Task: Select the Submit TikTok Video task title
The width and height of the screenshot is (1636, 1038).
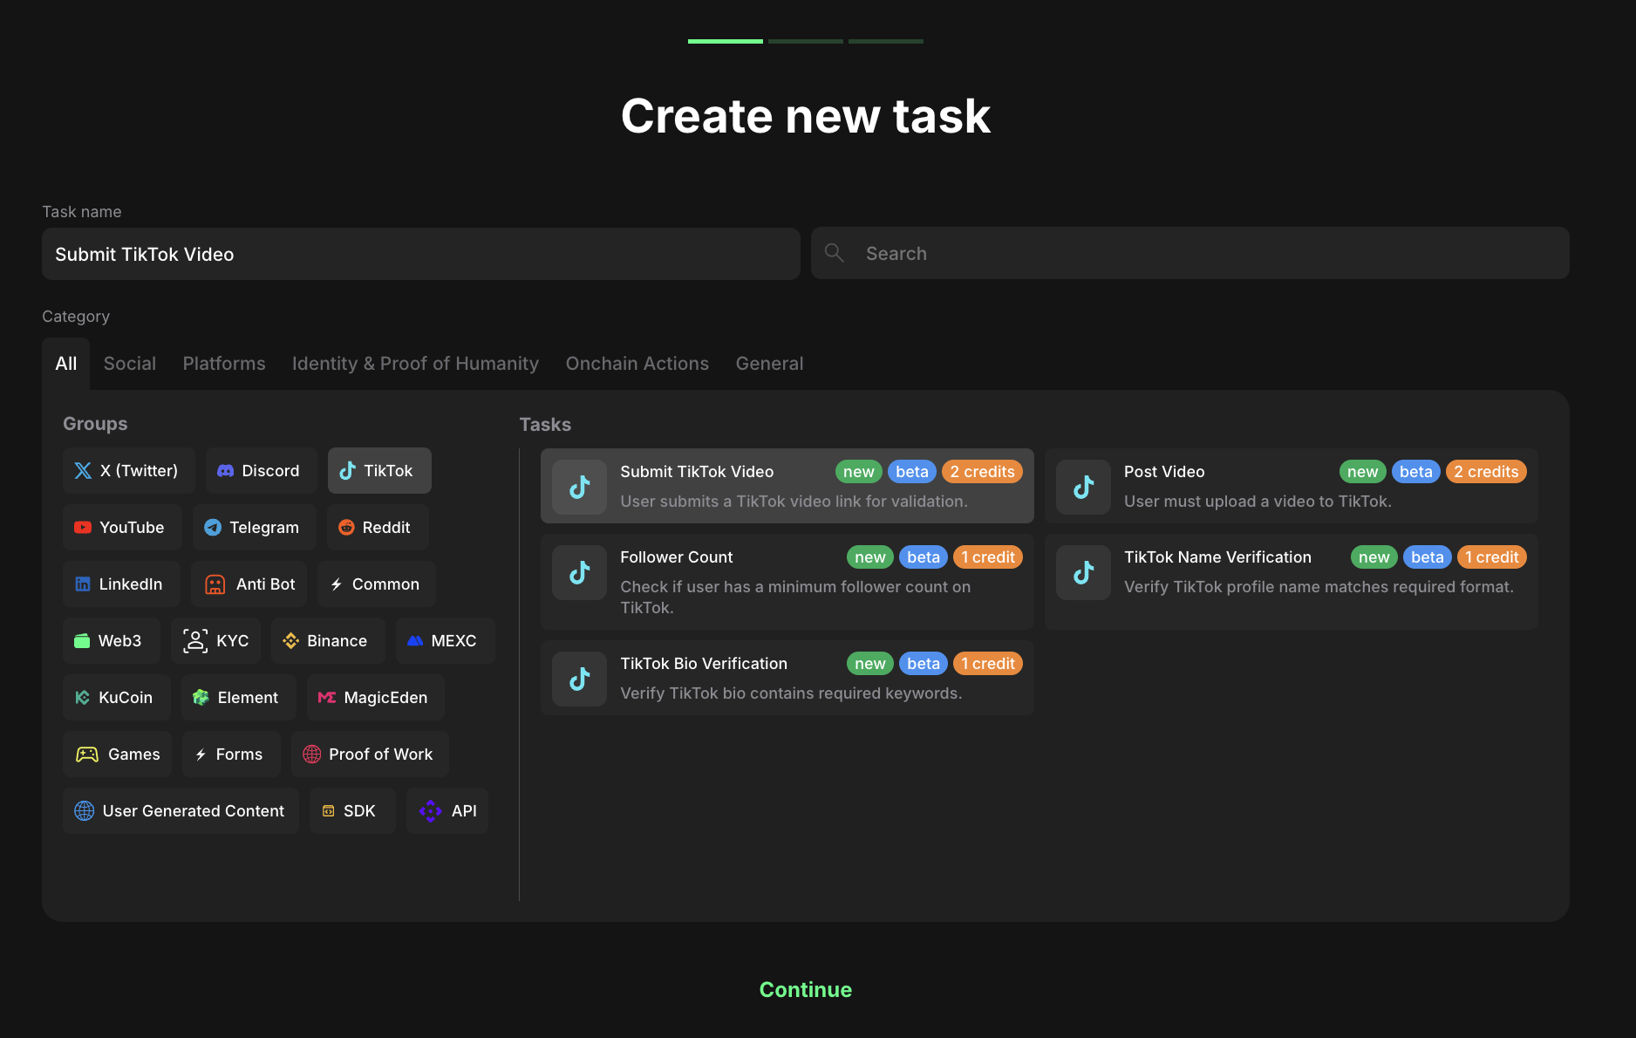Action: 697,472
